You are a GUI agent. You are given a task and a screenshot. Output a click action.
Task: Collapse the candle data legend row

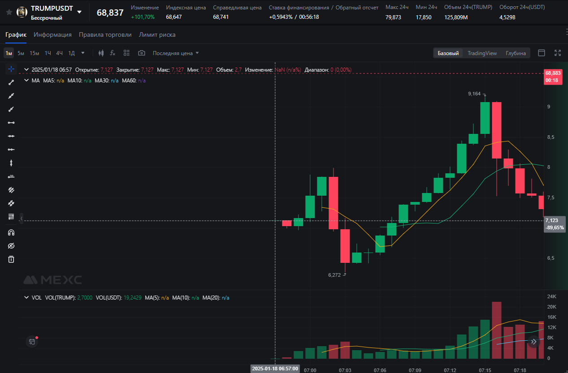[26, 70]
